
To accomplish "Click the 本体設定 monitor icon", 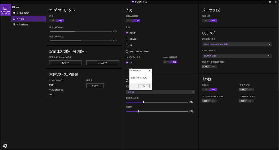I will click(14, 19).
